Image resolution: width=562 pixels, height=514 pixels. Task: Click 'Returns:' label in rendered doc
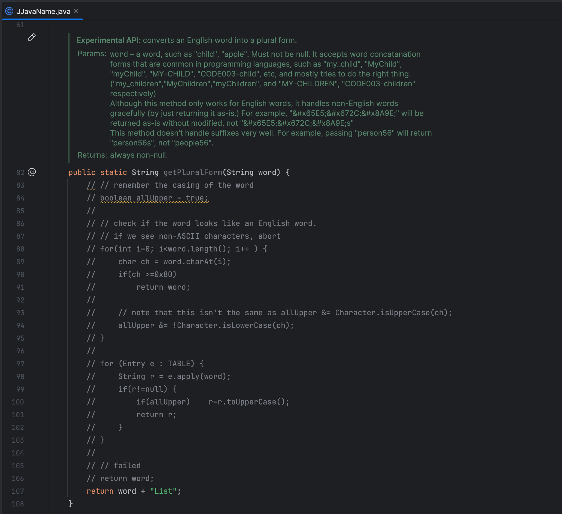click(x=92, y=155)
